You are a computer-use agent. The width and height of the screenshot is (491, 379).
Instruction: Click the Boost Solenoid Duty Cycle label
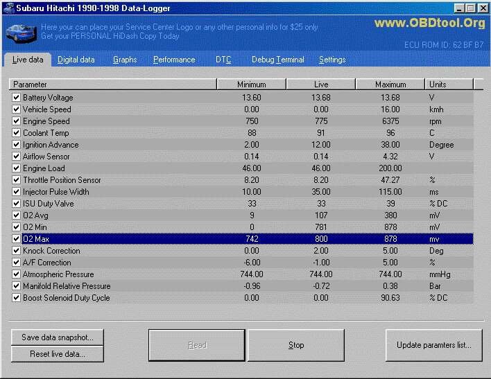click(67, 298)
